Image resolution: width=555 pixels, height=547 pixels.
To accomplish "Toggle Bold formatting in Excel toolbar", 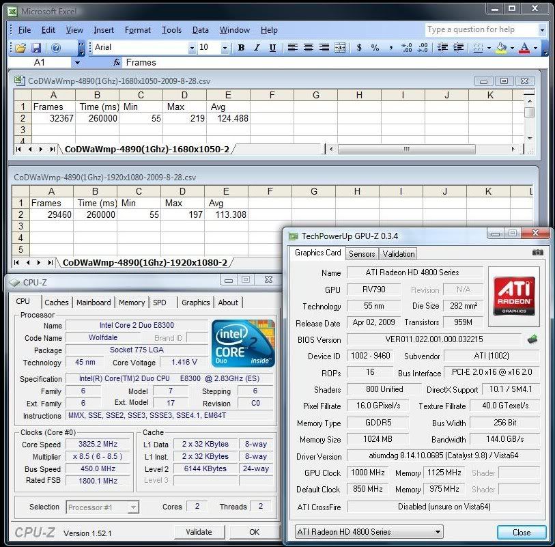I will 242,47.
